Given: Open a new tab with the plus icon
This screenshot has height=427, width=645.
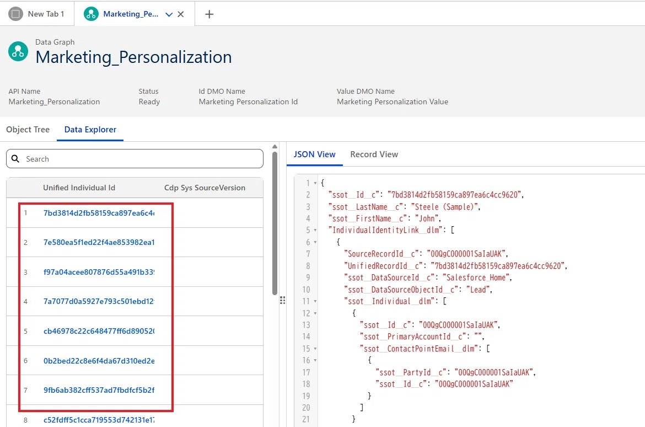Looking at the screenshot, I should [x=209, y=14].
